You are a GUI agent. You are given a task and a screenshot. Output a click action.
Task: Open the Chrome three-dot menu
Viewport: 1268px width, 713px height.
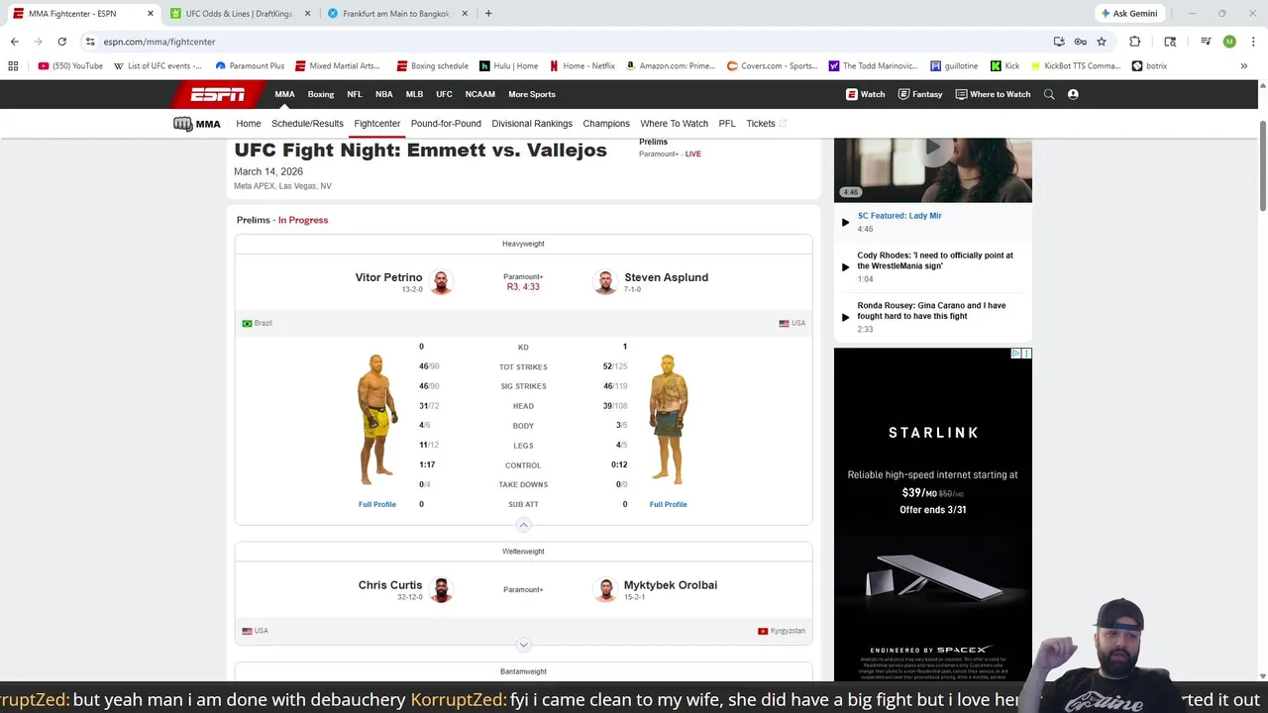[x=1253, y=42]
